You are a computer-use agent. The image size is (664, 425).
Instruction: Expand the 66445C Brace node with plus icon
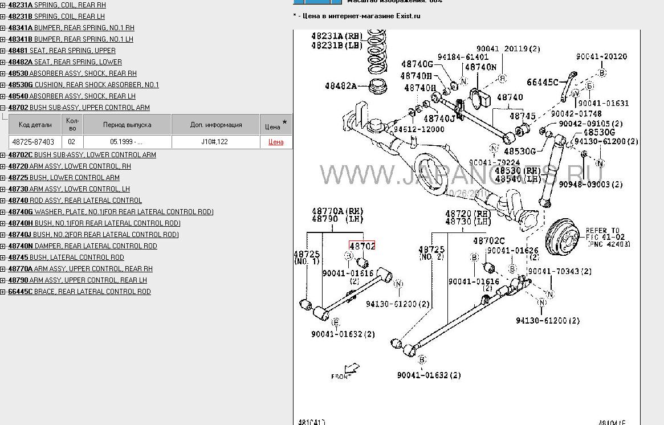pyautogui.click(x=3, y=292)
